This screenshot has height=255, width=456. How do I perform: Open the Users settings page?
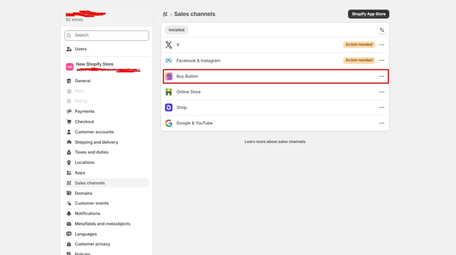[x=107, y=49]
